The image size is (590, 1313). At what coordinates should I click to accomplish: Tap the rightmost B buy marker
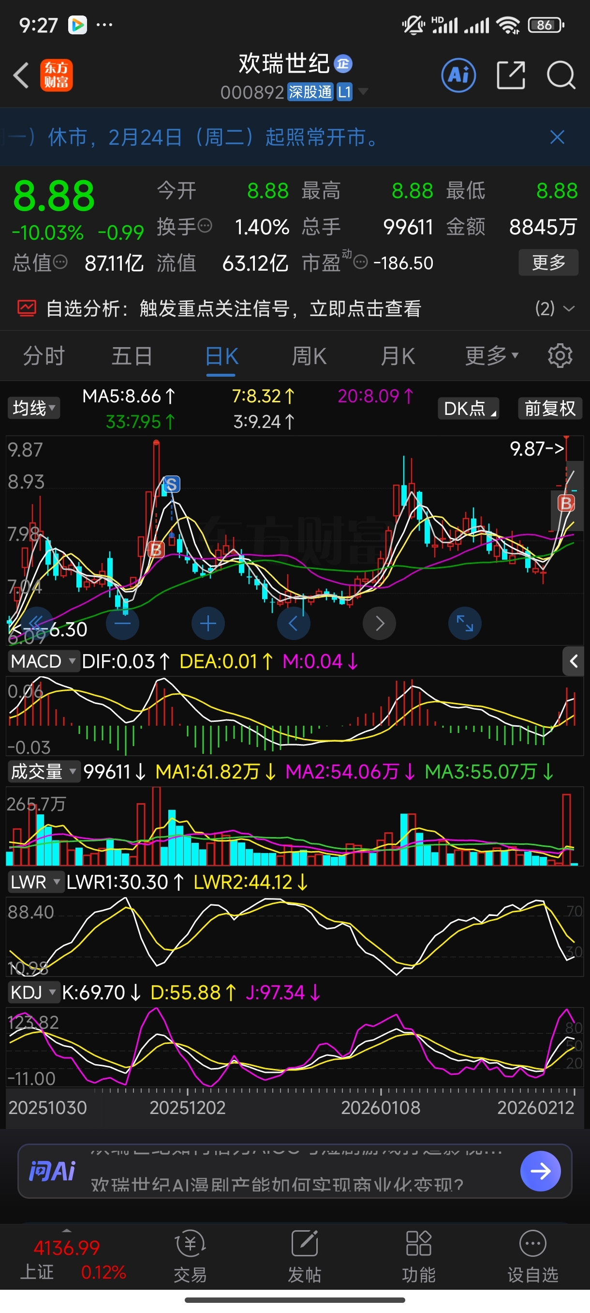pyautogui.click(x=565, y=504)
